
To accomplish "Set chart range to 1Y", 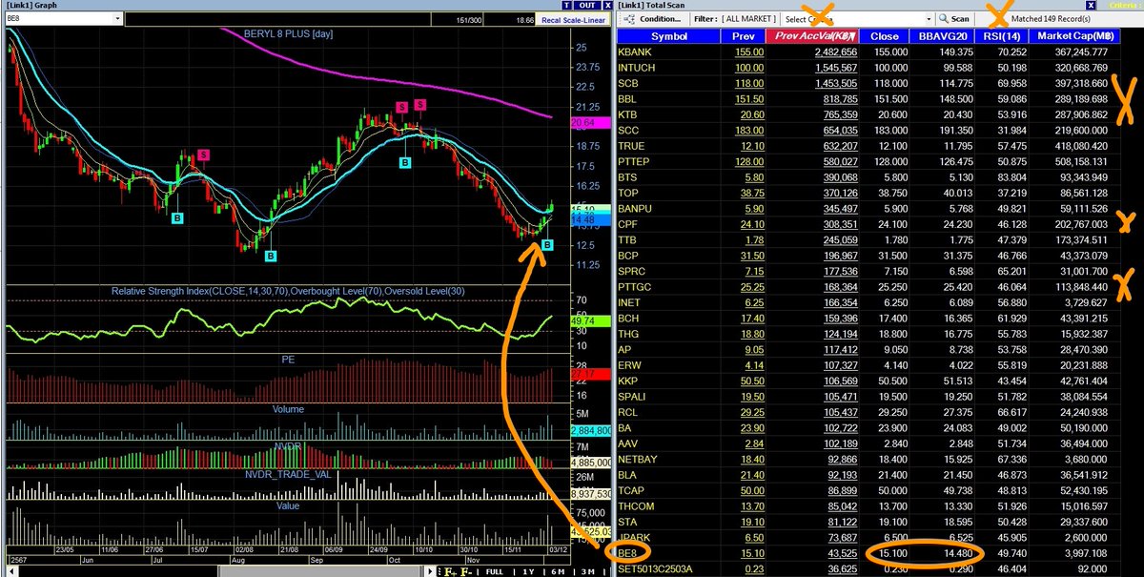I will tap(528, 571).
